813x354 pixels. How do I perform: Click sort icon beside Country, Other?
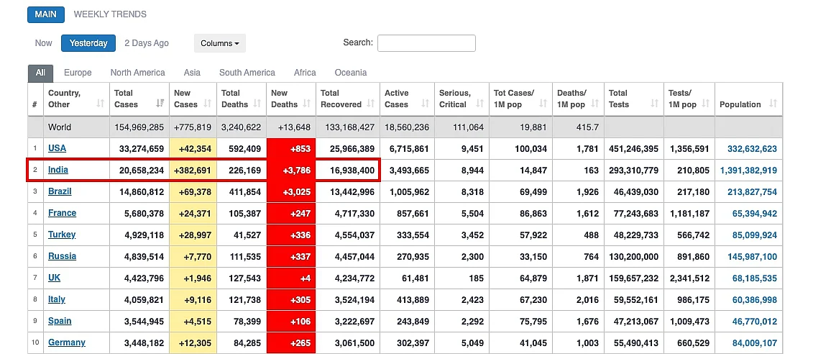pyautogui.click(x=101, y=104)
